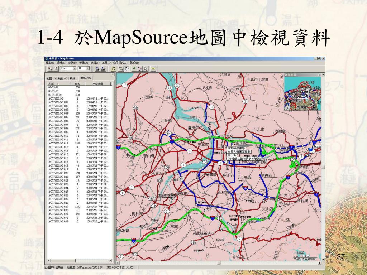
Task: Select the 08-05-24 track row
Action: click(79, 87)
